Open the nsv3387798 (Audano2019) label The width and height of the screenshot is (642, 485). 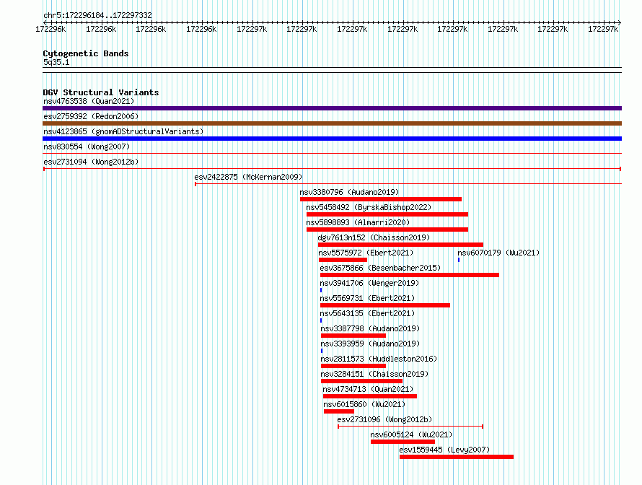(370, 328)
